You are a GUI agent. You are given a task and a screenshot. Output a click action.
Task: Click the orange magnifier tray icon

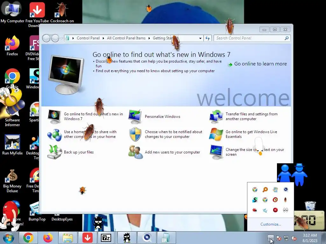click(x=265, y=189)
